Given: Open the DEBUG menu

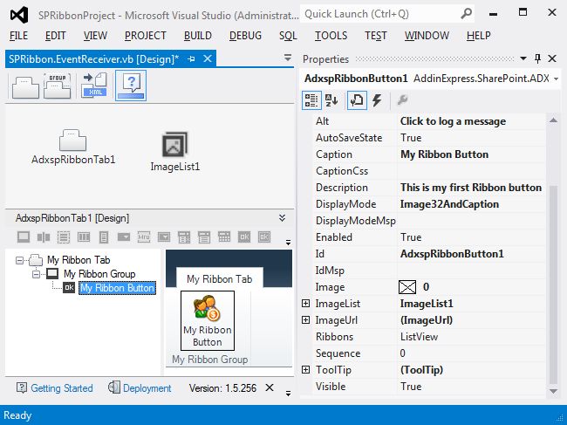Looking at the screenshot, I should pos(245,36).
